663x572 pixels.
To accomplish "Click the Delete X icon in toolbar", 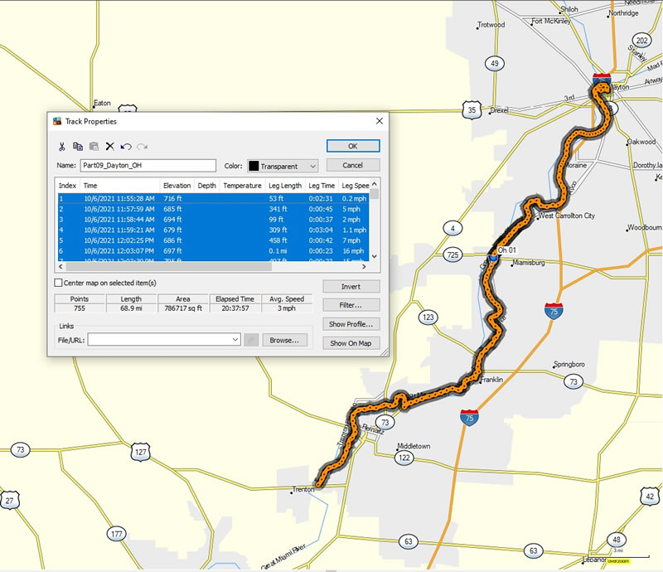I will (x=110, y=147).
